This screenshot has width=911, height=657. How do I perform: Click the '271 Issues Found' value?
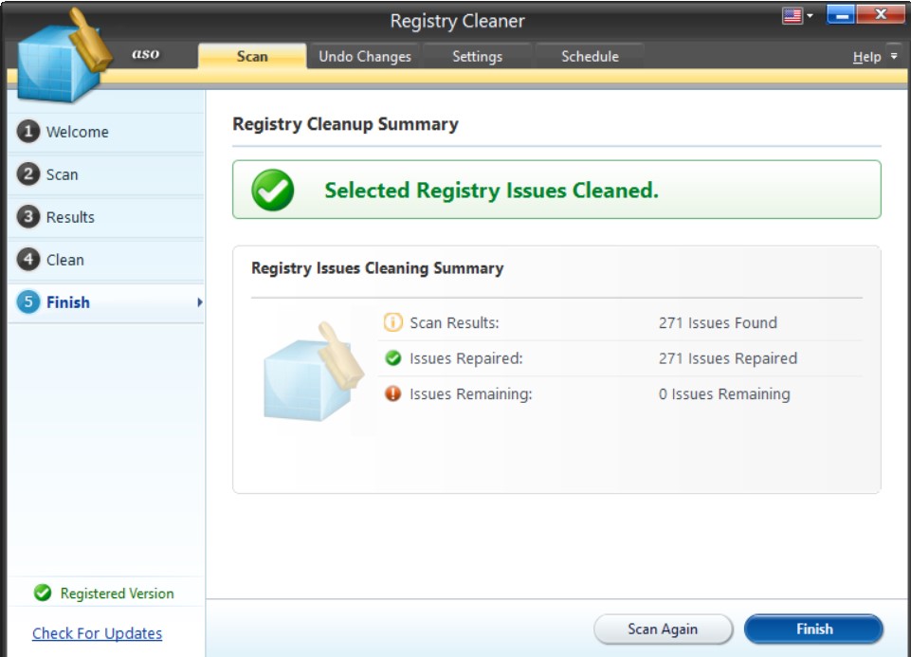pyautogui.click(x=718, y=322)
